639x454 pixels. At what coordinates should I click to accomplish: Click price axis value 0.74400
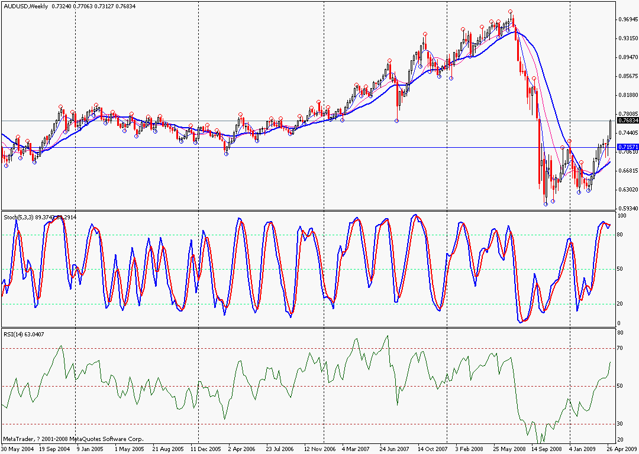pyautogui.click(x=628, y=133)
